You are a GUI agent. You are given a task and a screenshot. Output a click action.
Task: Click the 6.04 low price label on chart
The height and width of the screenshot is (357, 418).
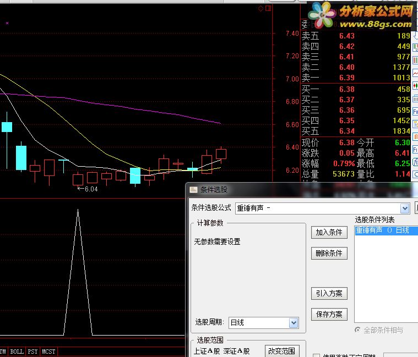(x=91, y=189)
